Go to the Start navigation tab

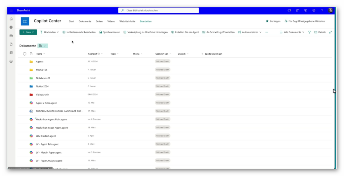(72, 21)
